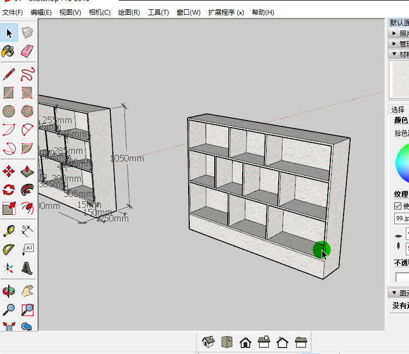Switch to Back standard view
This screenshot has width=409, height=354.
click(282, 342)
